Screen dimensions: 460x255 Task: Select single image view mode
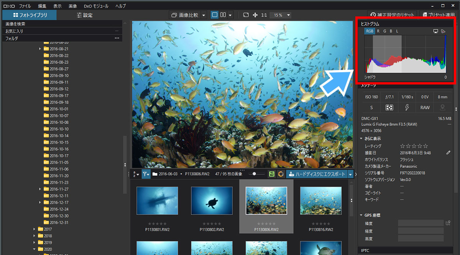[215, 15]
